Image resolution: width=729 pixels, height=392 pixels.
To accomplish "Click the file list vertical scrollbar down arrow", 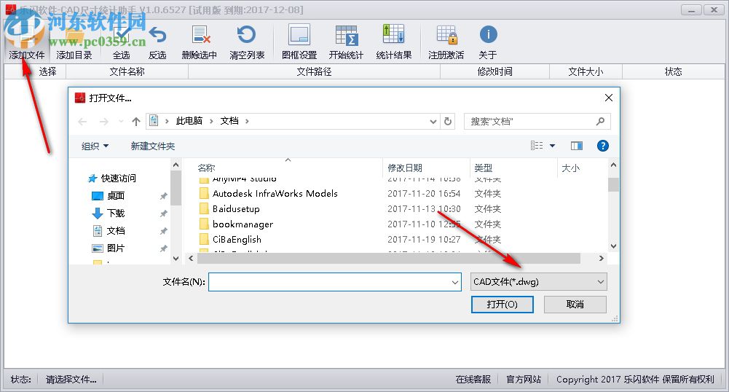I will pos(613,246).
